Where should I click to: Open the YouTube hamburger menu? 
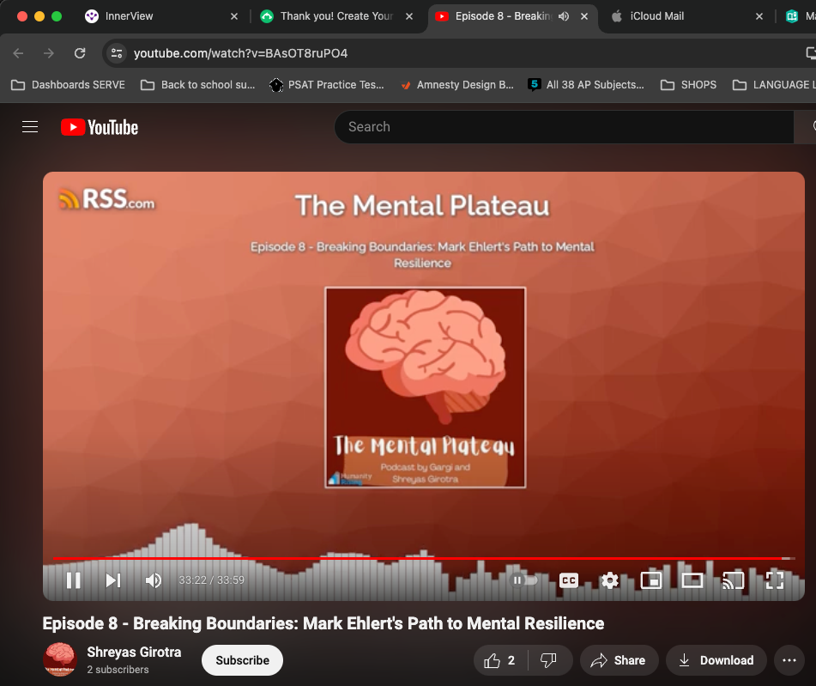[30, 126]
